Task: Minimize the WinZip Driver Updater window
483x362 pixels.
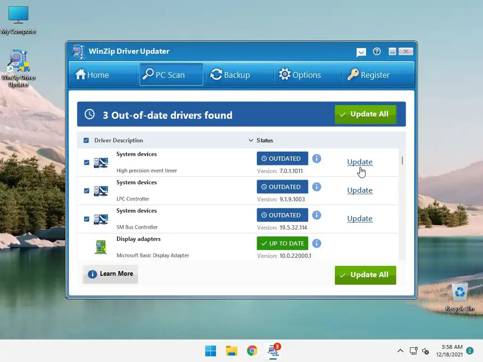Action: [x=392, y=51]
